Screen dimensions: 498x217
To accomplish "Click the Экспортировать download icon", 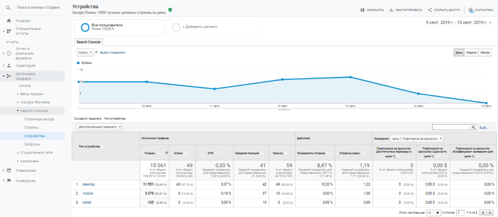I will click(391, 10).
